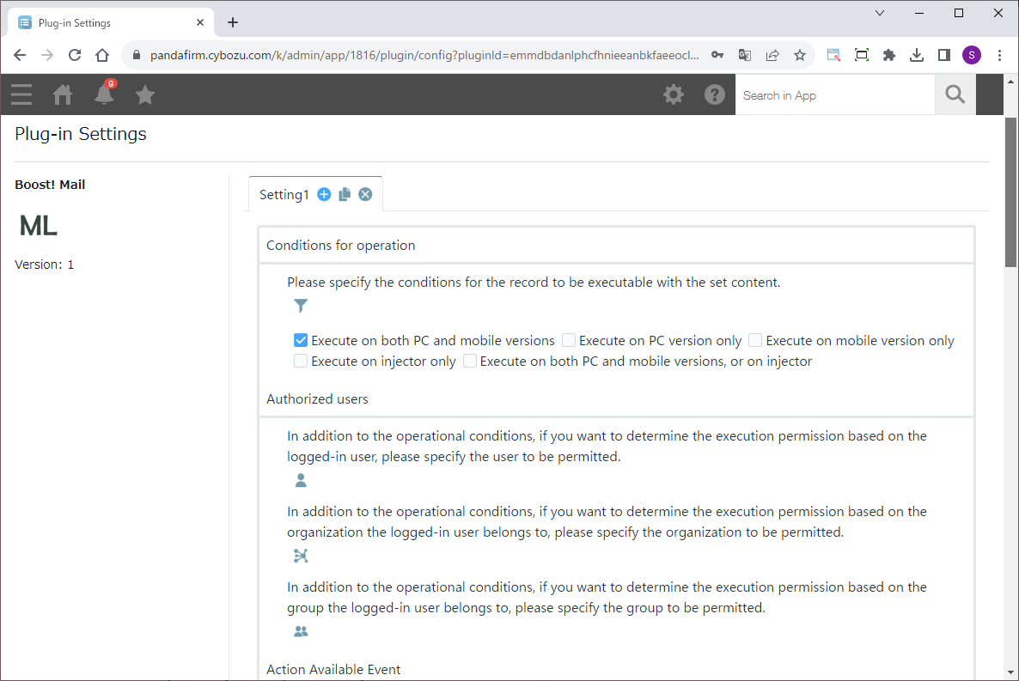Open the organization picker icon
The width and height of the screenshot is (1019, 681).
click(301, 556)
